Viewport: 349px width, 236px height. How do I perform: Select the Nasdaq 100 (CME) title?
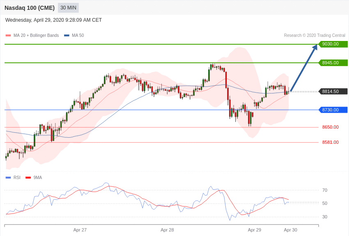click(x=30, y=8)
